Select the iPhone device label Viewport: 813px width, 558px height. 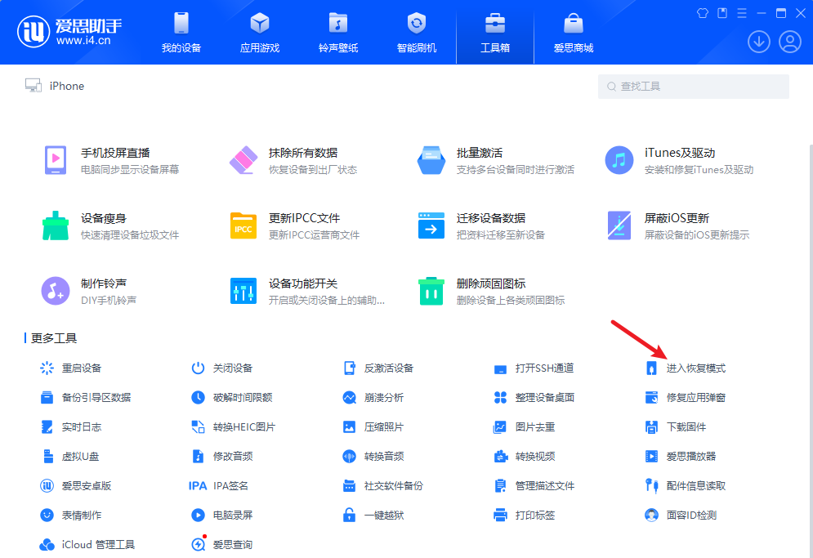(x=66, y=86)
